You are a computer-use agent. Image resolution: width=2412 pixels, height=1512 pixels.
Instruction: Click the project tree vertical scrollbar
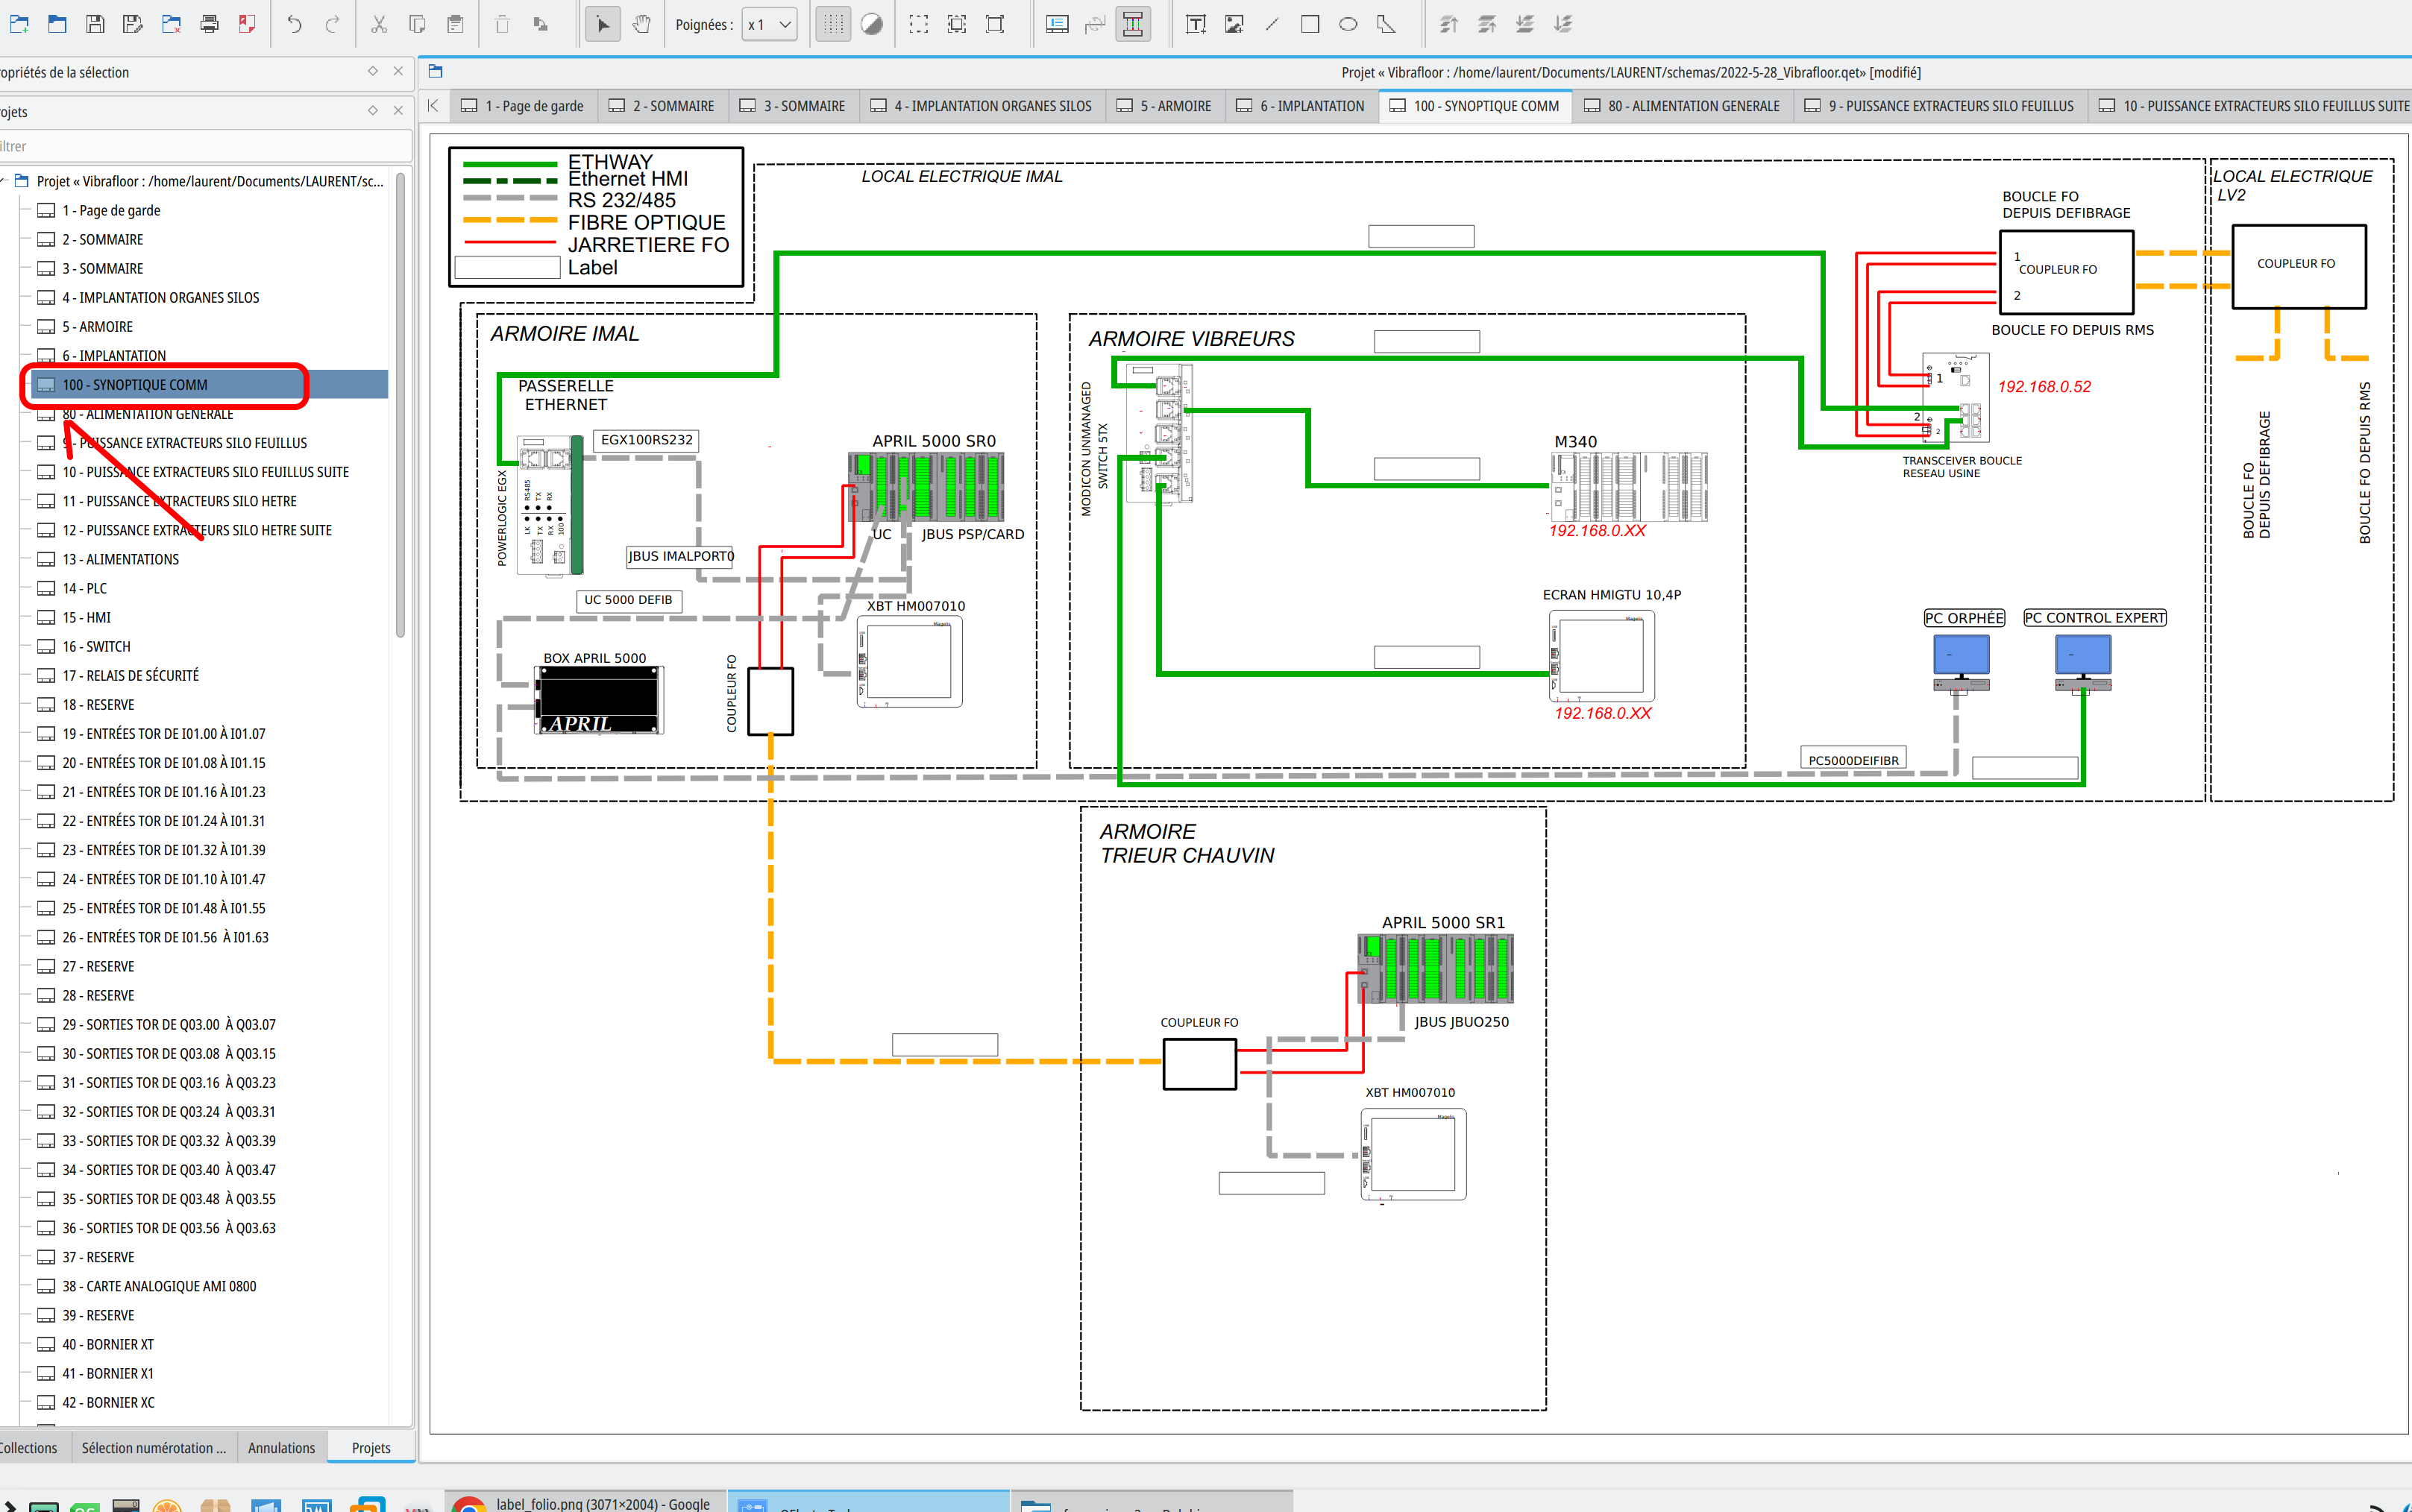(x=401, y=405)
